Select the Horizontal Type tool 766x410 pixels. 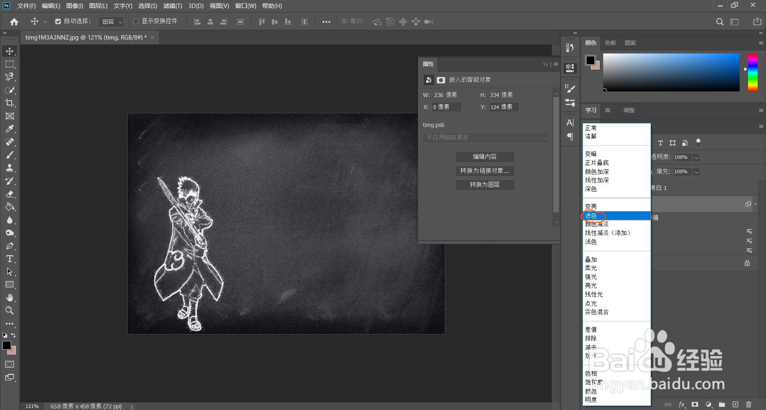10,259
